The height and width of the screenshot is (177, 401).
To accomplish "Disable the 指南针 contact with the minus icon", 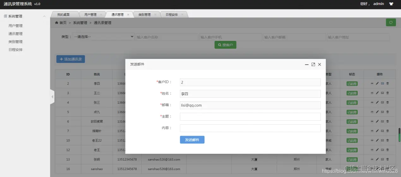I will click(x=372, y=131).
